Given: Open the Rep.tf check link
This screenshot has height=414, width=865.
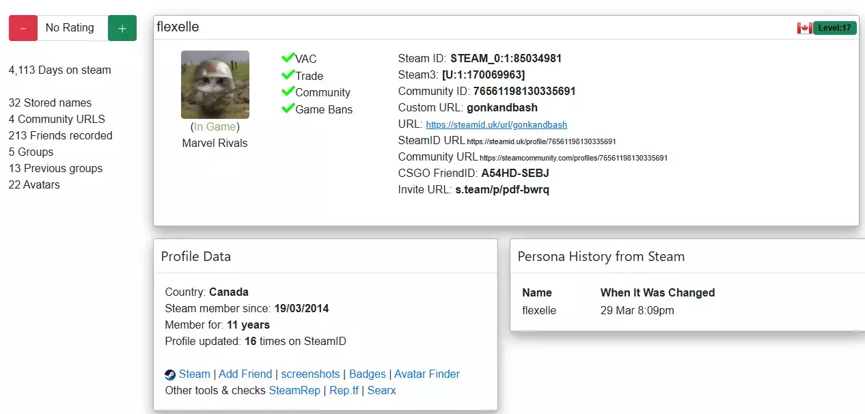Looking at the screenshot, I should 344,390.
